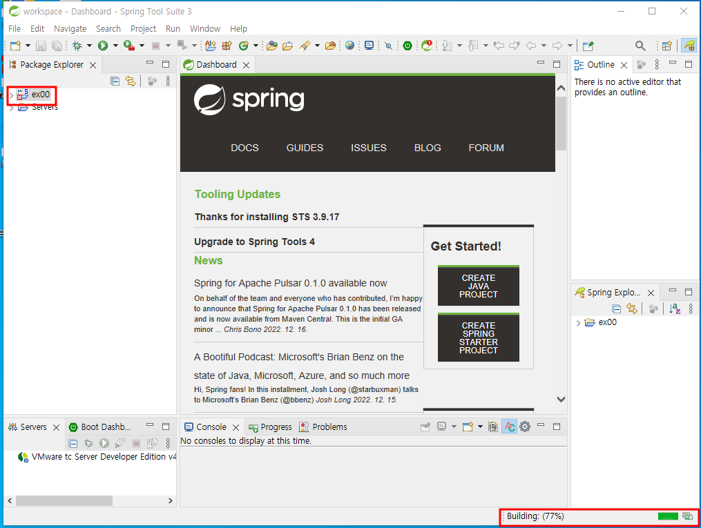Click the New Aspect project icon
This screenshot has height=528, width=701.
211,46
